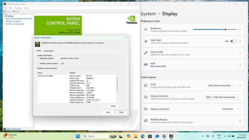This screenshot has height=140, width=249.
Task: Select Set PhysX Configuration
Action: coord(15,24)
